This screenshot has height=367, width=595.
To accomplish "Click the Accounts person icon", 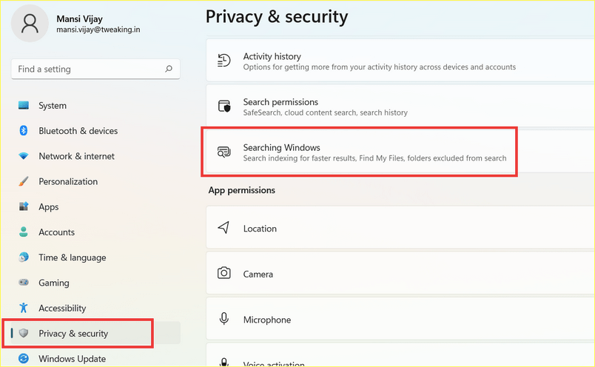I will tap(24, 232).
